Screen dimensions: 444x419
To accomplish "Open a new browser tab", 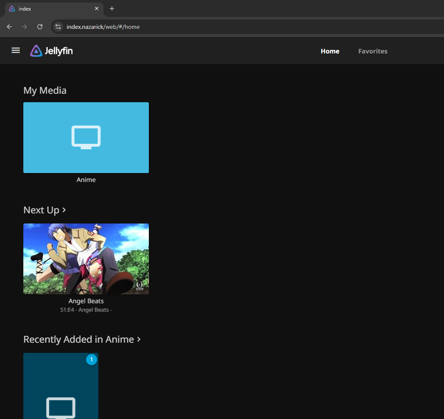I will click(112, 8).
